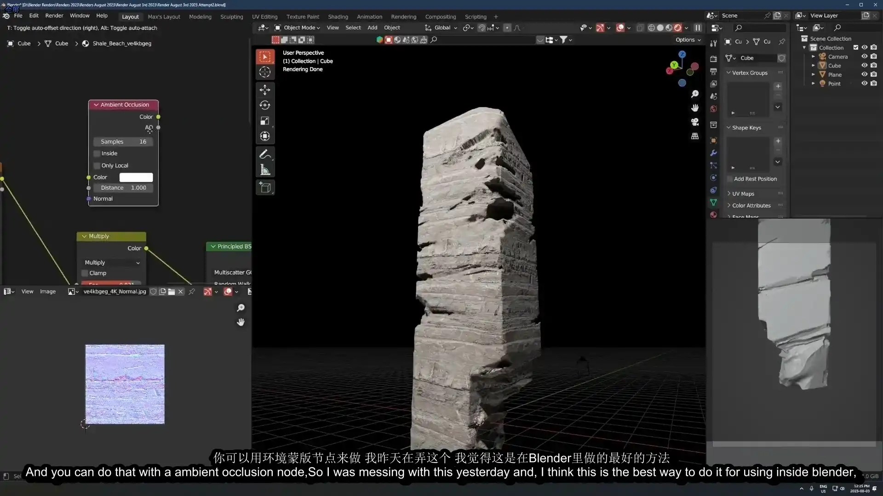Activate the Measure tool

[265, 169]
